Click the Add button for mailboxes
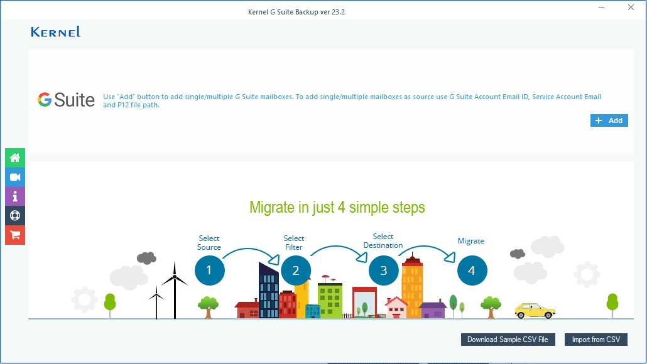This screenshot has height=364, width=647. click(609, 120)
